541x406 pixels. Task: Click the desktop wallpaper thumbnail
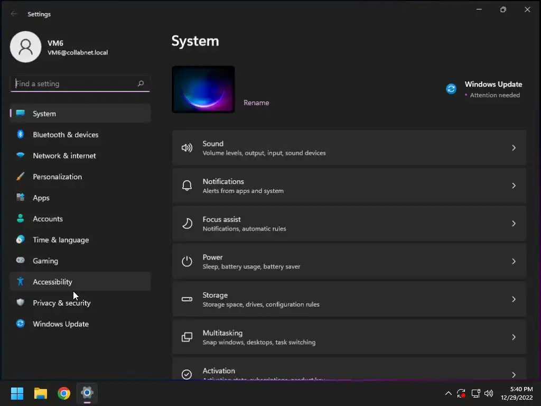[x=203, y=89]
